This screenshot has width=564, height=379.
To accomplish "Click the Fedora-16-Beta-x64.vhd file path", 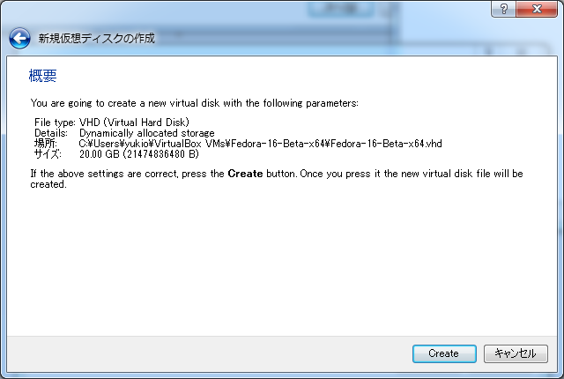I will click(260, 143).
